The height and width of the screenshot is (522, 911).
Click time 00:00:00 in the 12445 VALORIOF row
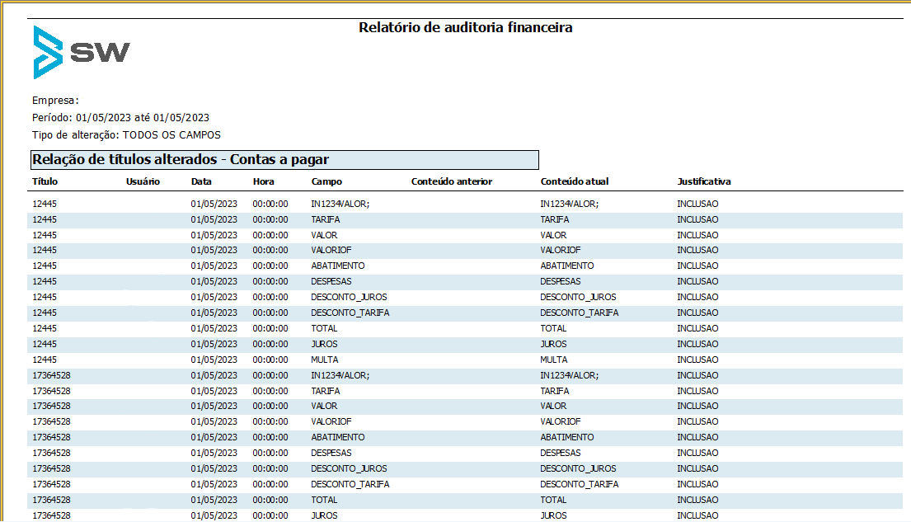coord(270,250)
